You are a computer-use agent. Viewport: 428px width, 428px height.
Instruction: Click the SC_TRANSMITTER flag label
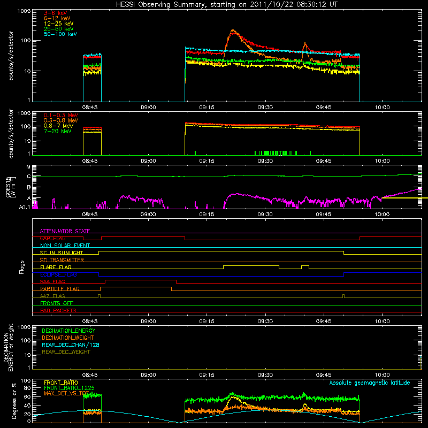pyautogui.click(x=62, y=260)
